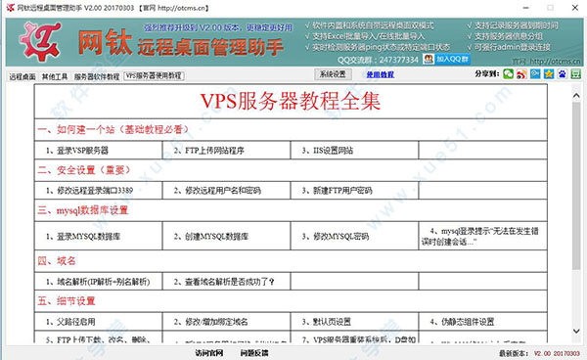
Task: Click scrollbar down arrow of tutorial page
Action: tap(576, 331)
